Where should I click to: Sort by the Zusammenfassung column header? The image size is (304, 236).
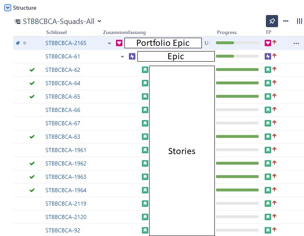(124, 32)
